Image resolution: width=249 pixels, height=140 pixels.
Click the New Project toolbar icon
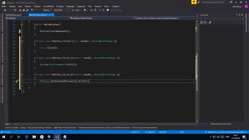15,10
